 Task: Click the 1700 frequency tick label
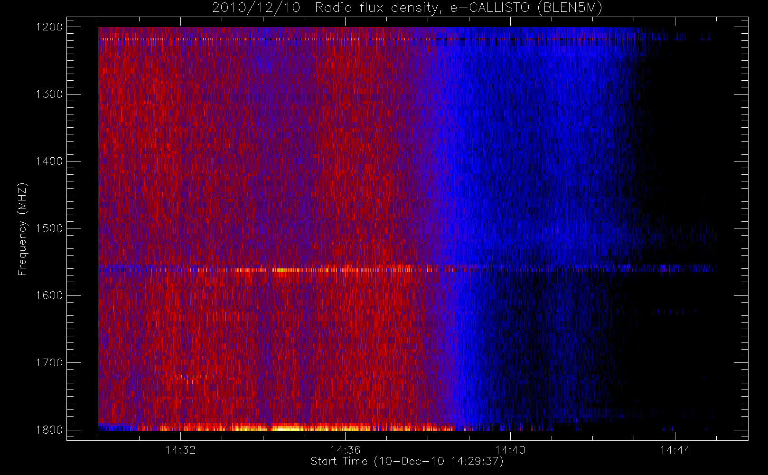point(49,363)
